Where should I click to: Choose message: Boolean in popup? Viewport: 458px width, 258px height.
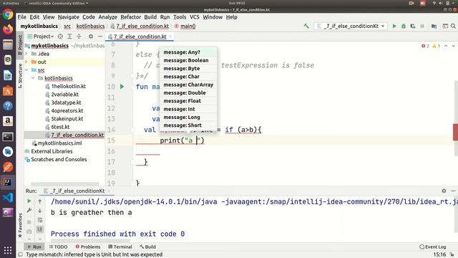[188, 60]
